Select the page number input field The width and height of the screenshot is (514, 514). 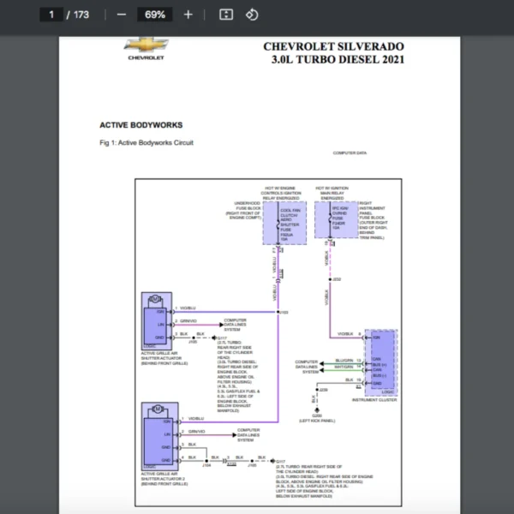click(53, 15)
